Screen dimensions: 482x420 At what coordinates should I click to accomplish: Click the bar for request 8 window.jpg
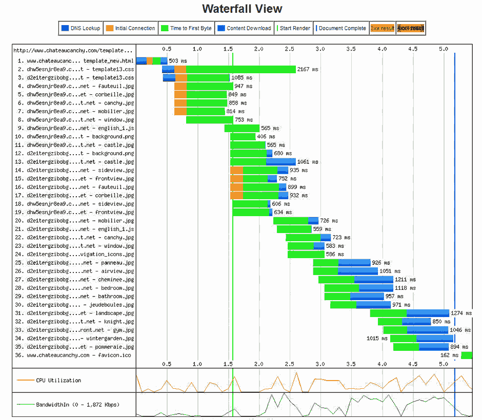point(209,120)
